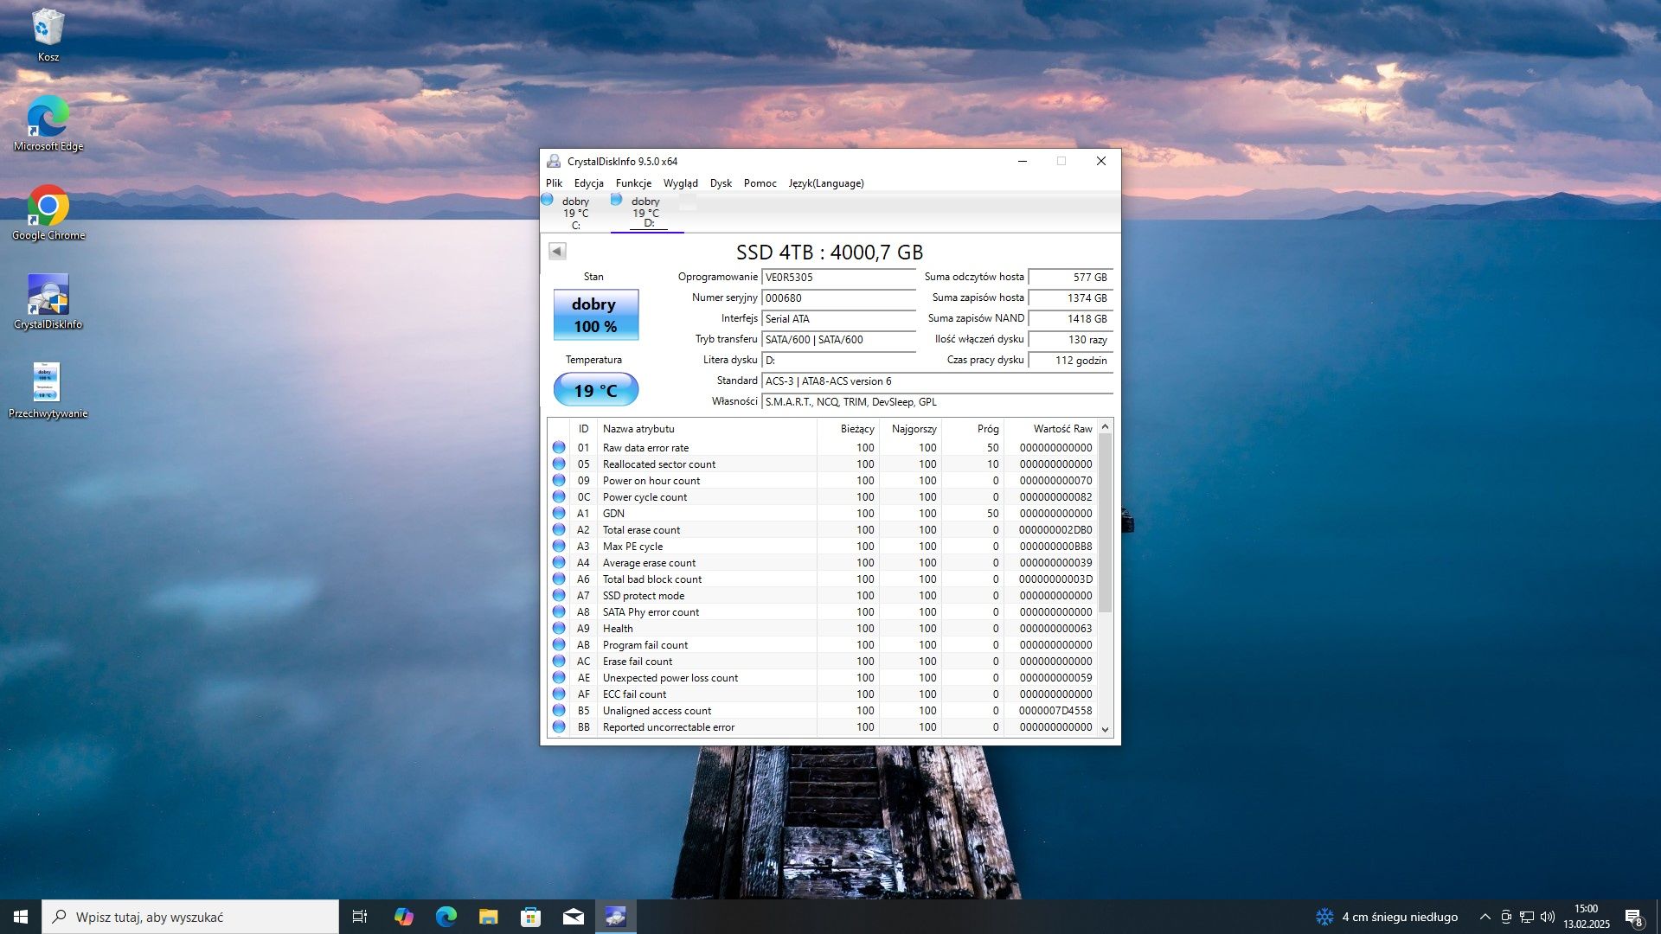
Task: Click Suma zapisów hosta value 1374 GB
Action: click(1069, 298)
